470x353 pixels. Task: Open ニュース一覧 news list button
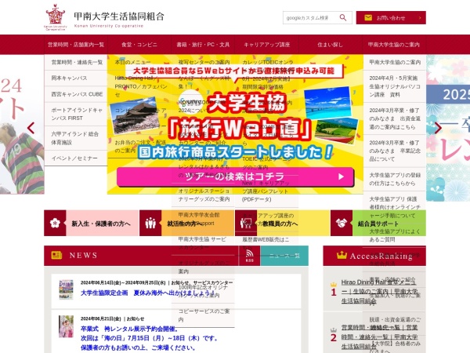coord(284,256)
